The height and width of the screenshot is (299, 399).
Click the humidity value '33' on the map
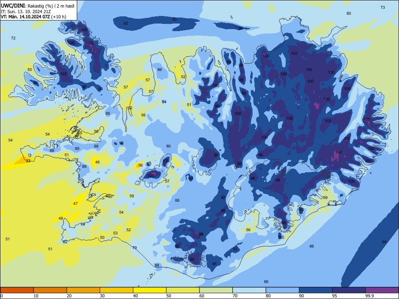[28, 161]
